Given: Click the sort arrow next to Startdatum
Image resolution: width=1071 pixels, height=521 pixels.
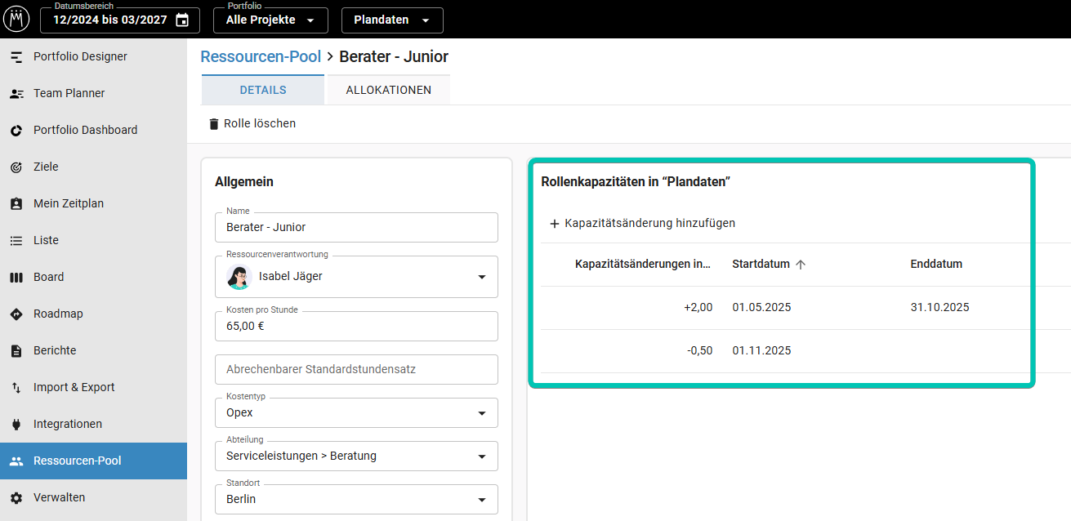Looking at the screenshot, I should 801,265.
